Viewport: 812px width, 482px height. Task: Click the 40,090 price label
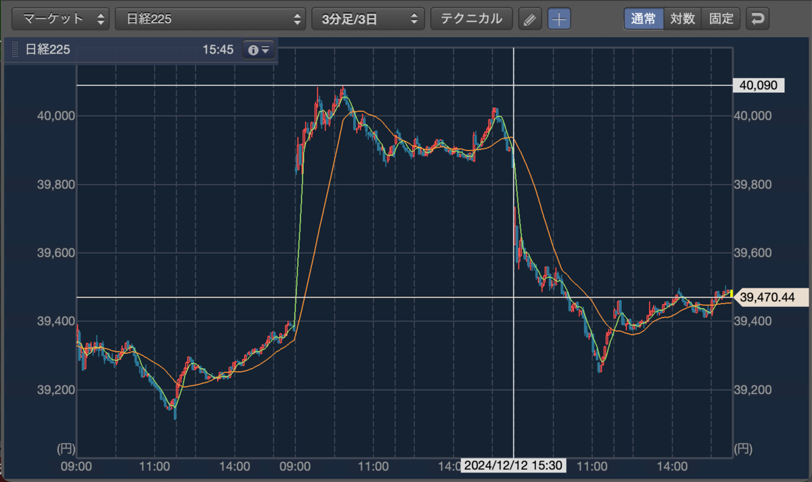(760, 85)
